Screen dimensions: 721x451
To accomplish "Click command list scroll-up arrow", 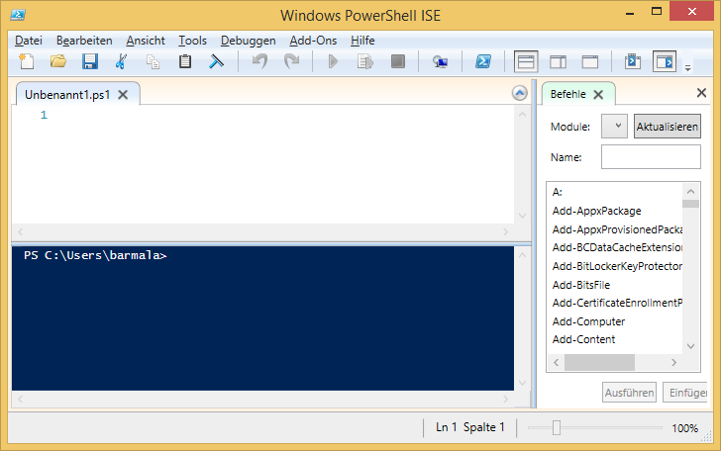I will point(690,191).
